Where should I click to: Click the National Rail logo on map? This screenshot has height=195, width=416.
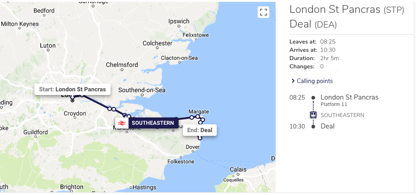[122, 123]
